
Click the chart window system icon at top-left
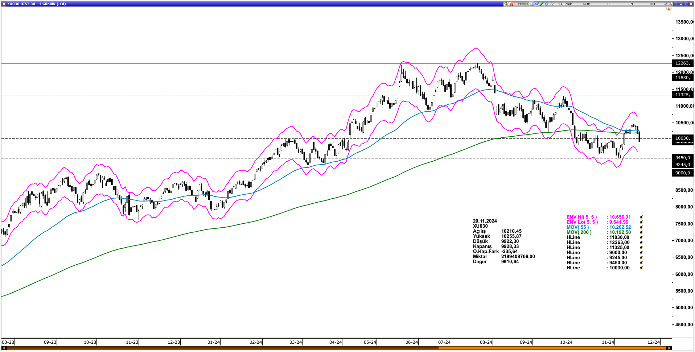(4, 4)
